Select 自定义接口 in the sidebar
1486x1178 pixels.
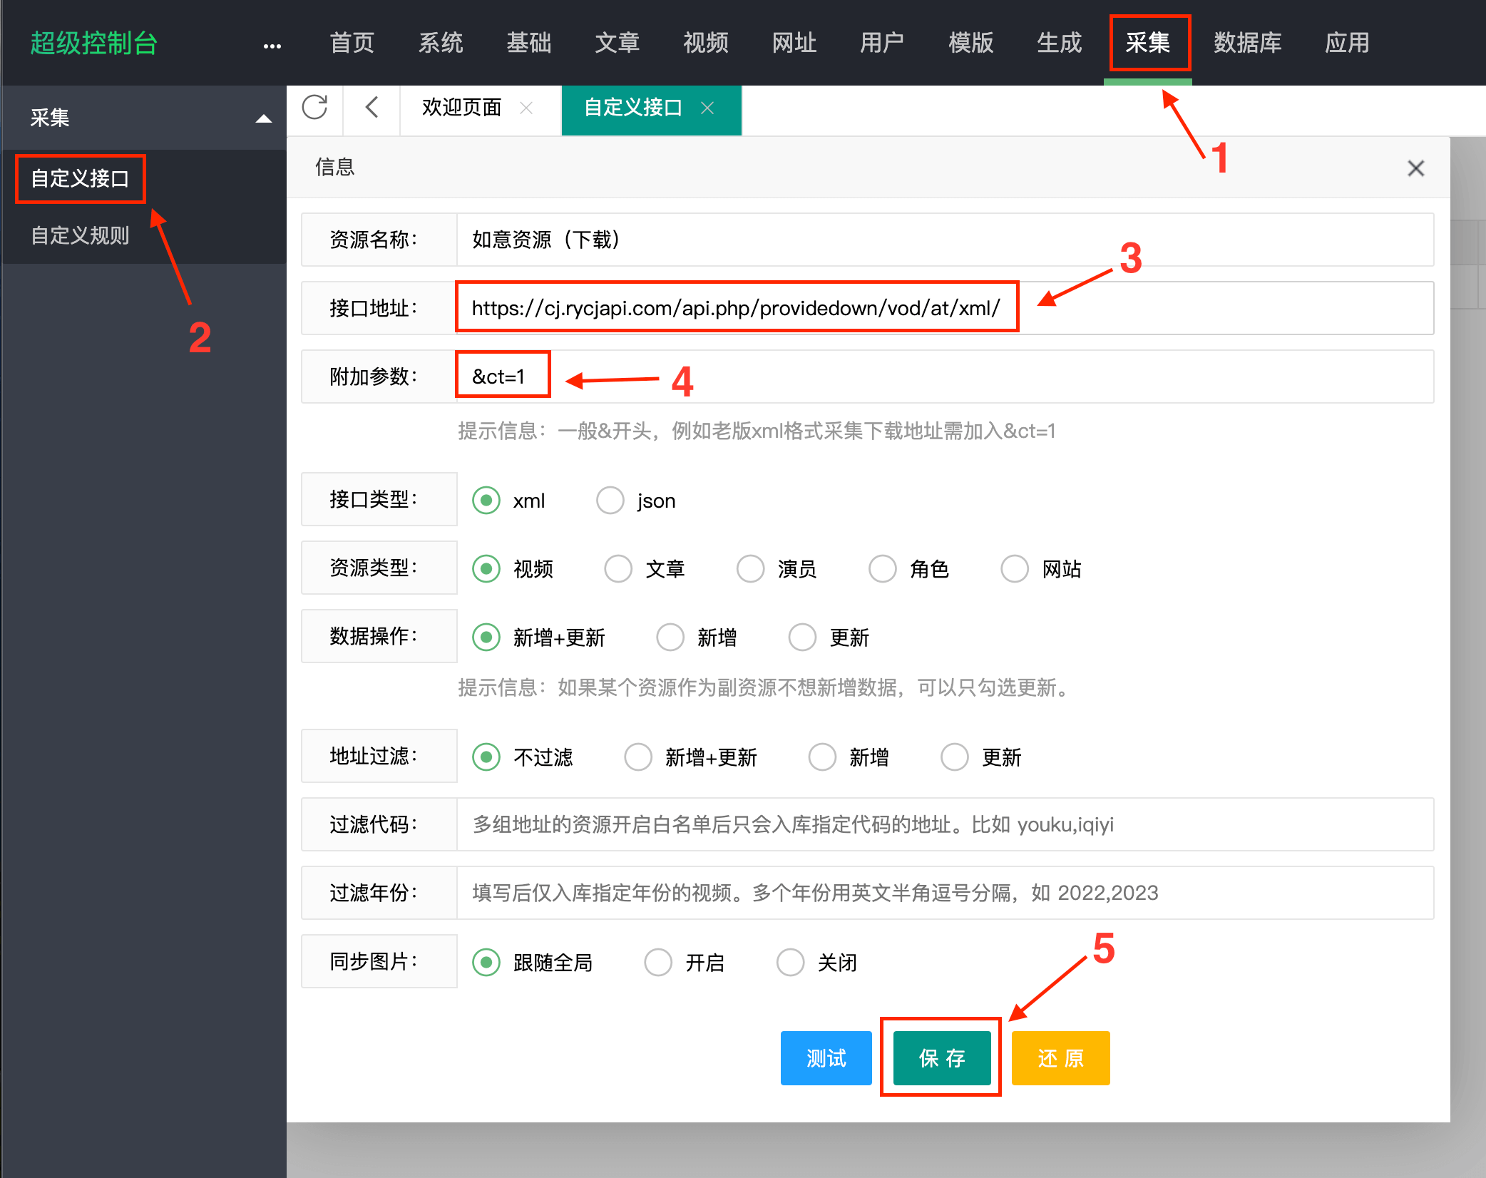click(x=80, y=179)
